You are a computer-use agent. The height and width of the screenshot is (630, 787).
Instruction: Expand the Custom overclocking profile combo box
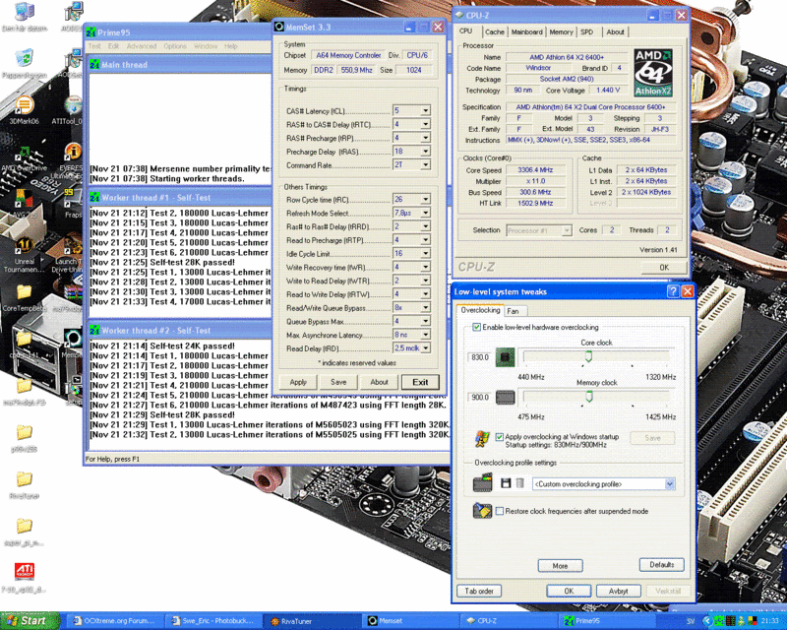[670, 483]
